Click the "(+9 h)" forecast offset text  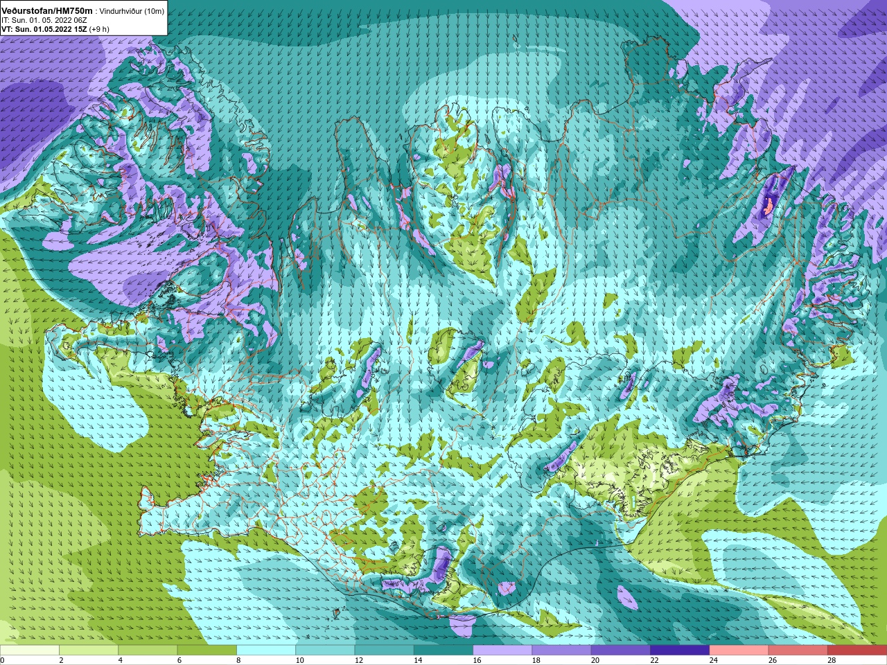pos(99,29)
